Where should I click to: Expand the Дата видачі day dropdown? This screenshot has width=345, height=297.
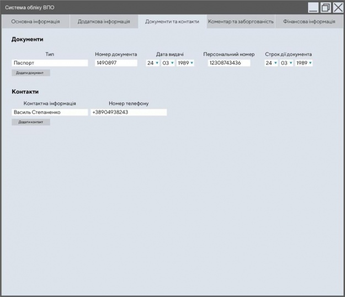tap(153, 63)
